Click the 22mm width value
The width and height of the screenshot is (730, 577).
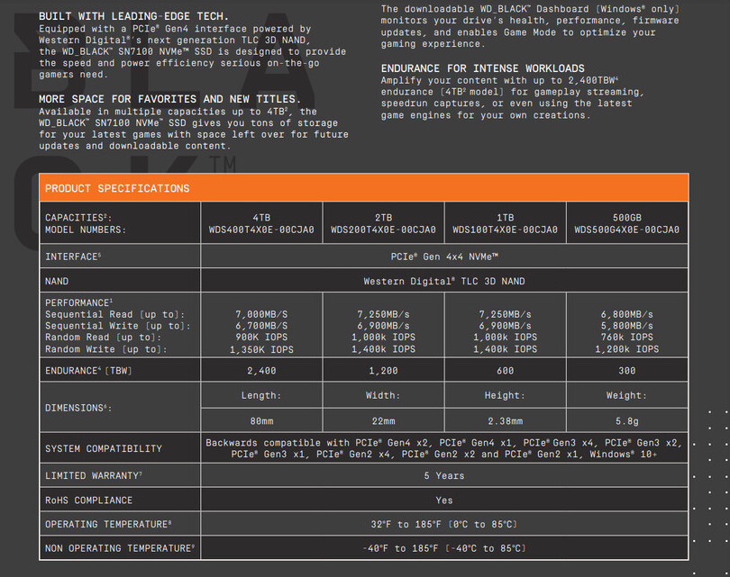point(383,421)
